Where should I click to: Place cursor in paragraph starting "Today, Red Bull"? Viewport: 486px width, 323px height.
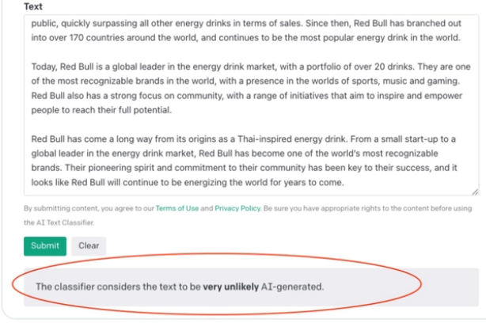251,89
